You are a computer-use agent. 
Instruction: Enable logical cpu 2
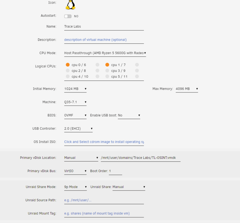[x=68, y=70]
